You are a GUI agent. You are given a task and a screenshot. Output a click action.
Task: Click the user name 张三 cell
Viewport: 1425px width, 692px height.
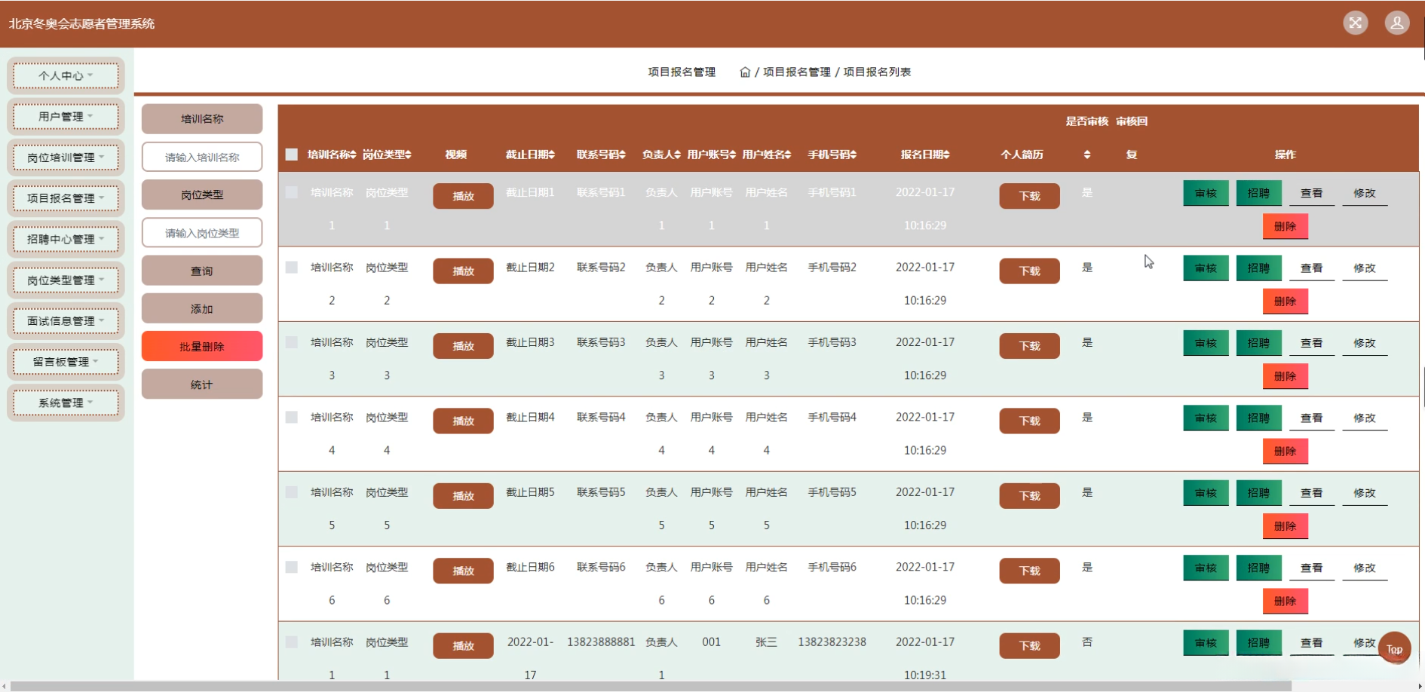[766, 642]
